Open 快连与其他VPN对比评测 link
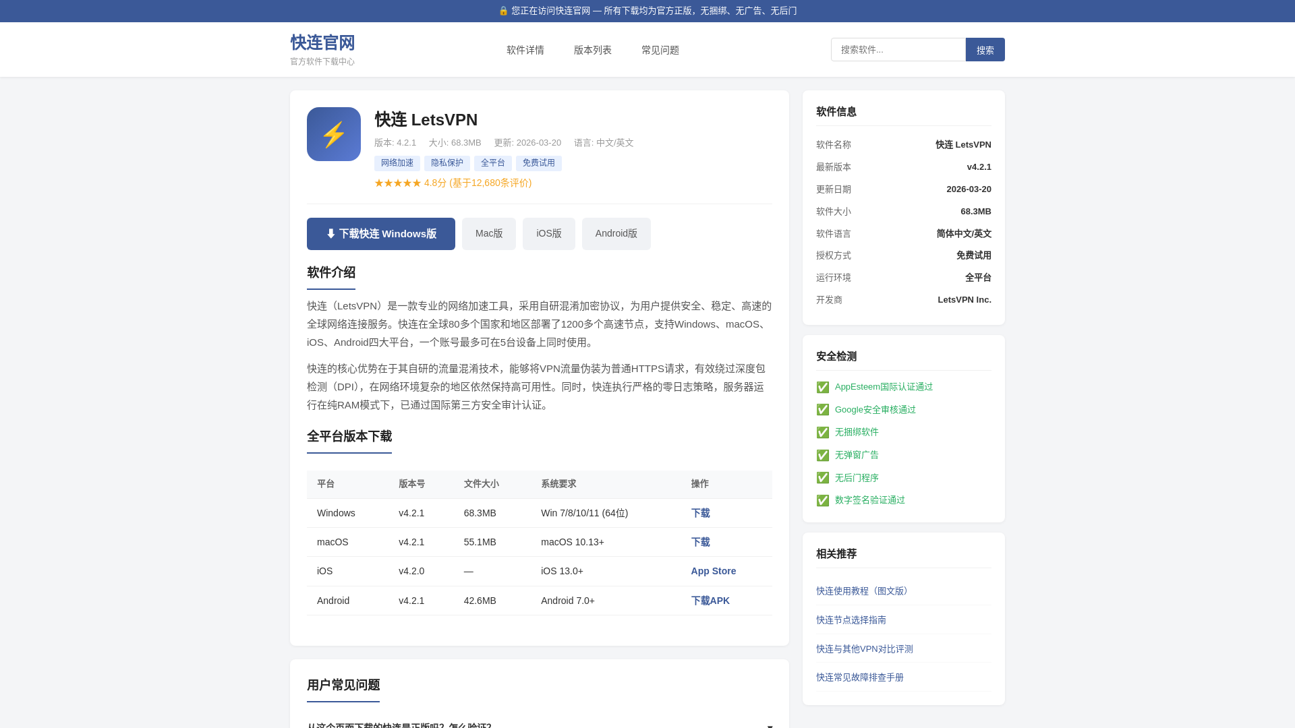Screen dimensions: 1295x728 (865, 649)
